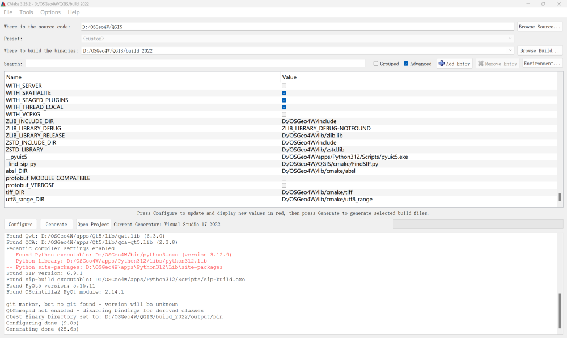
Task: Select the WITH_VCPKG entry name
Action: tap(23, 114)
